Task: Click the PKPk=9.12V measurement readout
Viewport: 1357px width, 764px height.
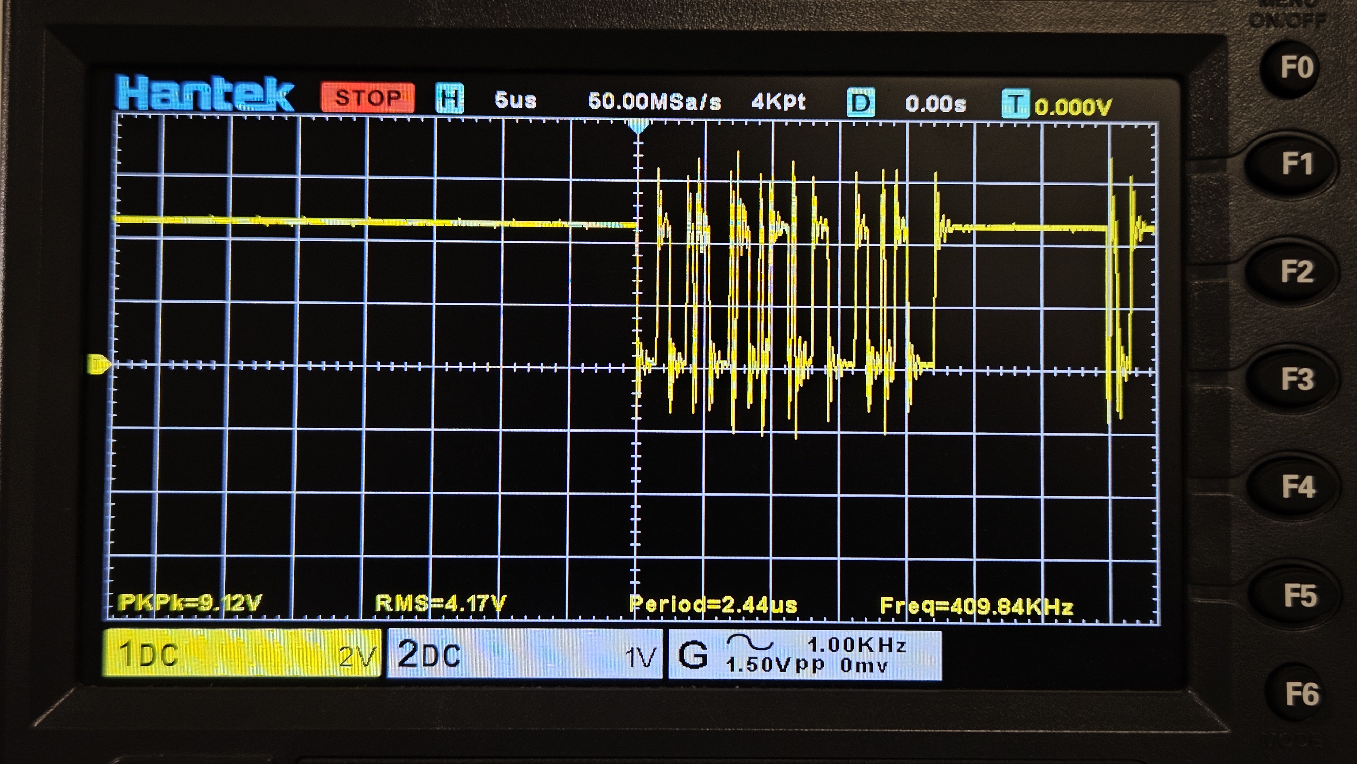Action: (190, 602)
